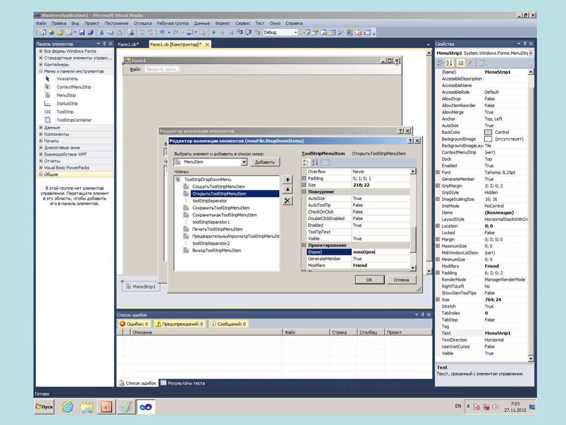This screenshot has width=566, height=425.
Task: Click the collection editor help question-mark button
Action: (x=410, y=141)
